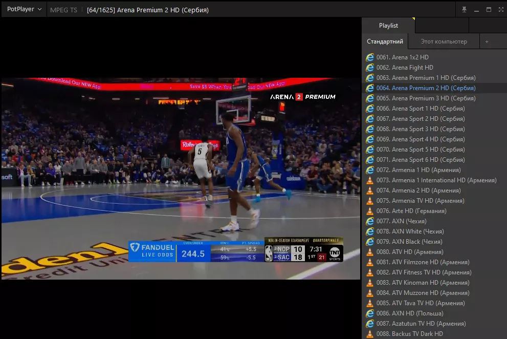Click the icon beside 0062. Arena Fight HD
Image resolution: width=507 pixels, height=339 pixels.
click(x=369, y=68)
